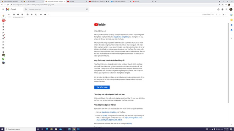234x131 pixels.
Task: Open the Google account avatar menu
Action: 231,10
